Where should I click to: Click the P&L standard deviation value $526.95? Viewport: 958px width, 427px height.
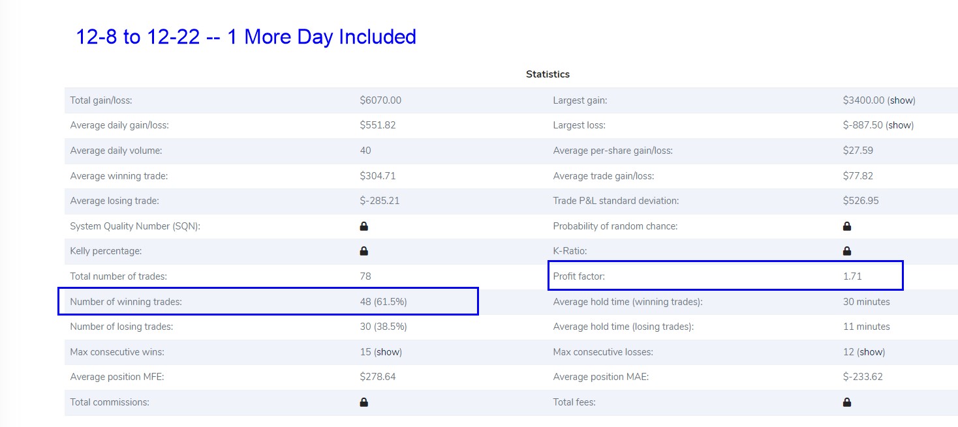click(x=861, y=201)
